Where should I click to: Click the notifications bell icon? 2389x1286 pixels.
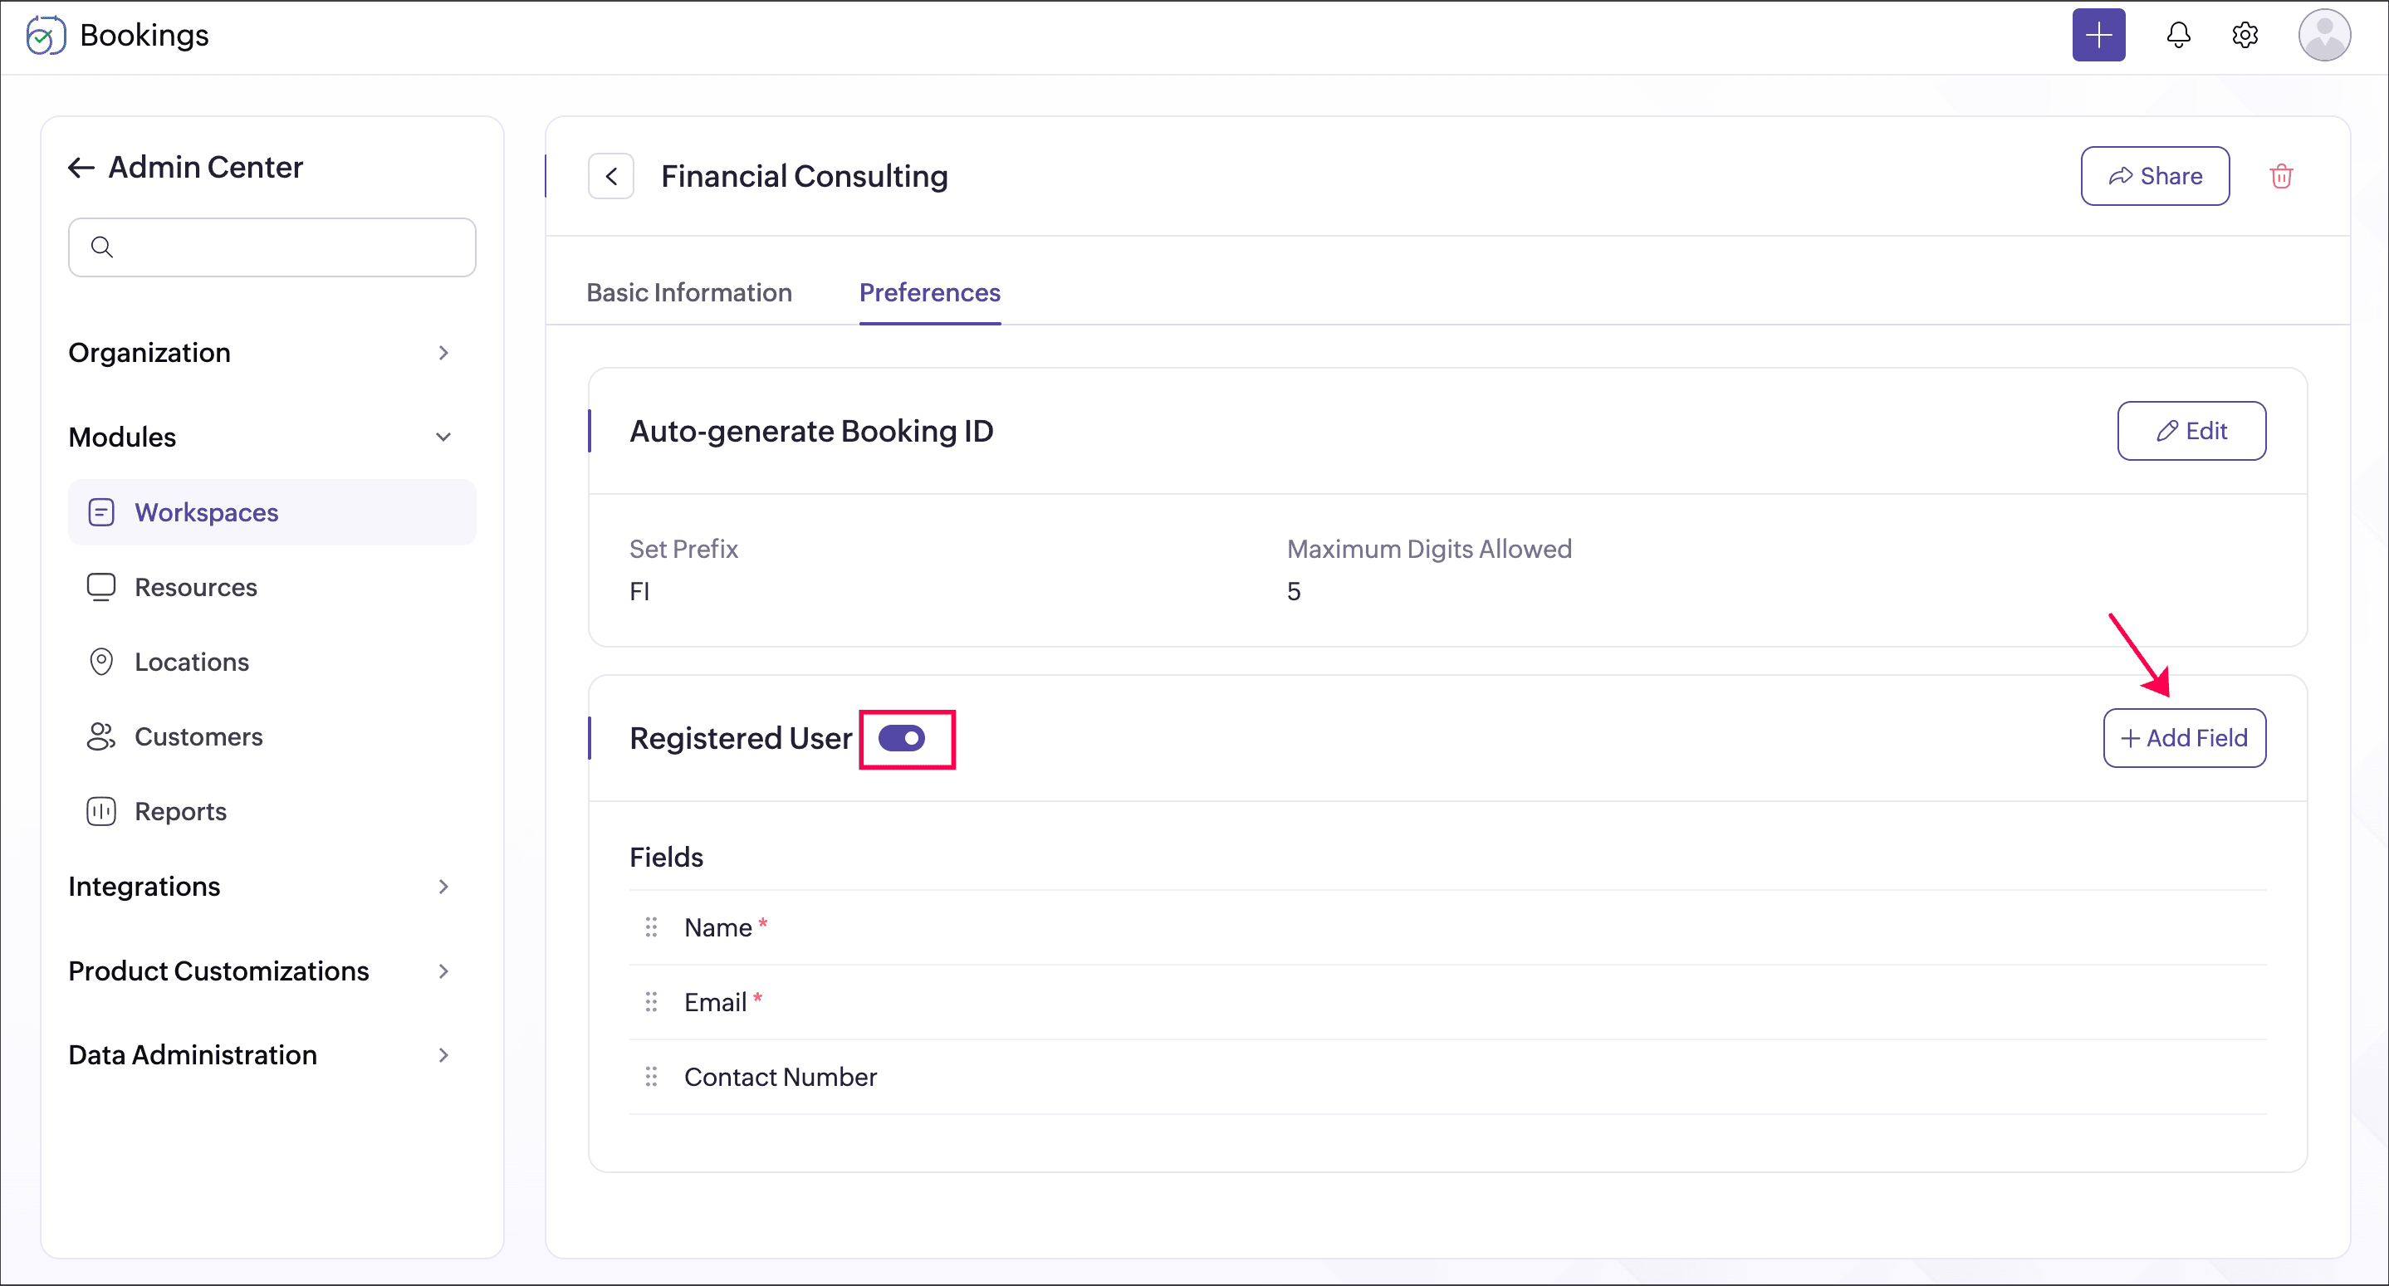(x=2177, y=35)
